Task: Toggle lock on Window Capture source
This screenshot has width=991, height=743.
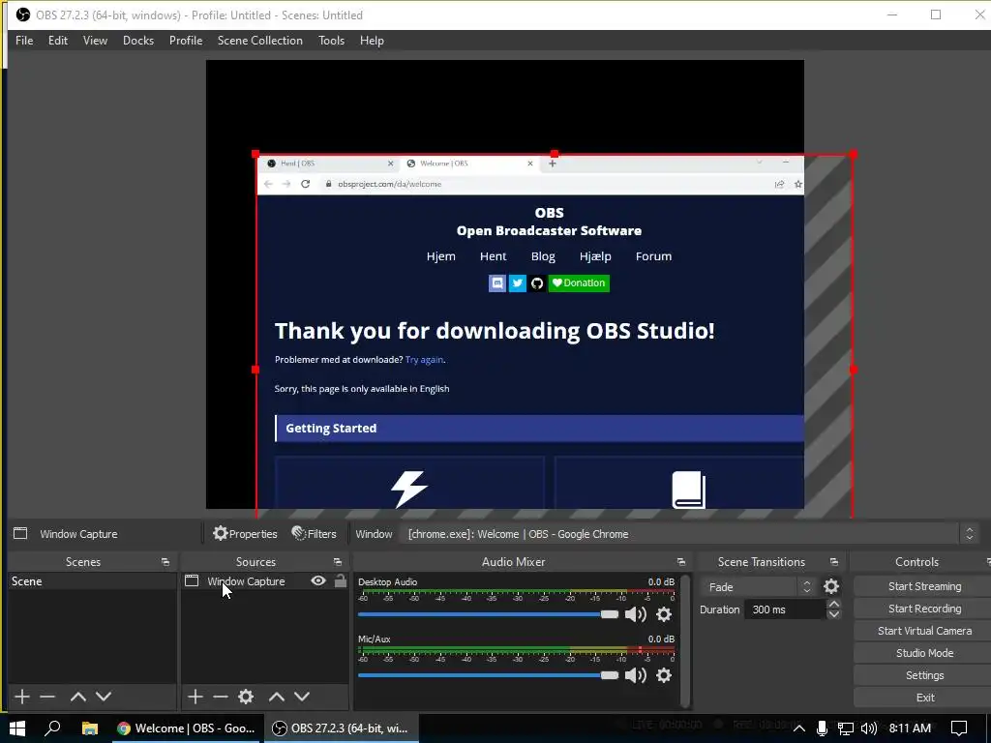Action: click(341, 580)
